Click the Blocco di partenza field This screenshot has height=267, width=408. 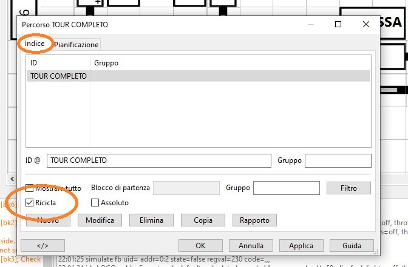[186, 188]
